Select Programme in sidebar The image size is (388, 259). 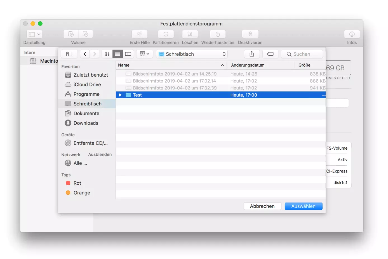click(x=87, y=94)
